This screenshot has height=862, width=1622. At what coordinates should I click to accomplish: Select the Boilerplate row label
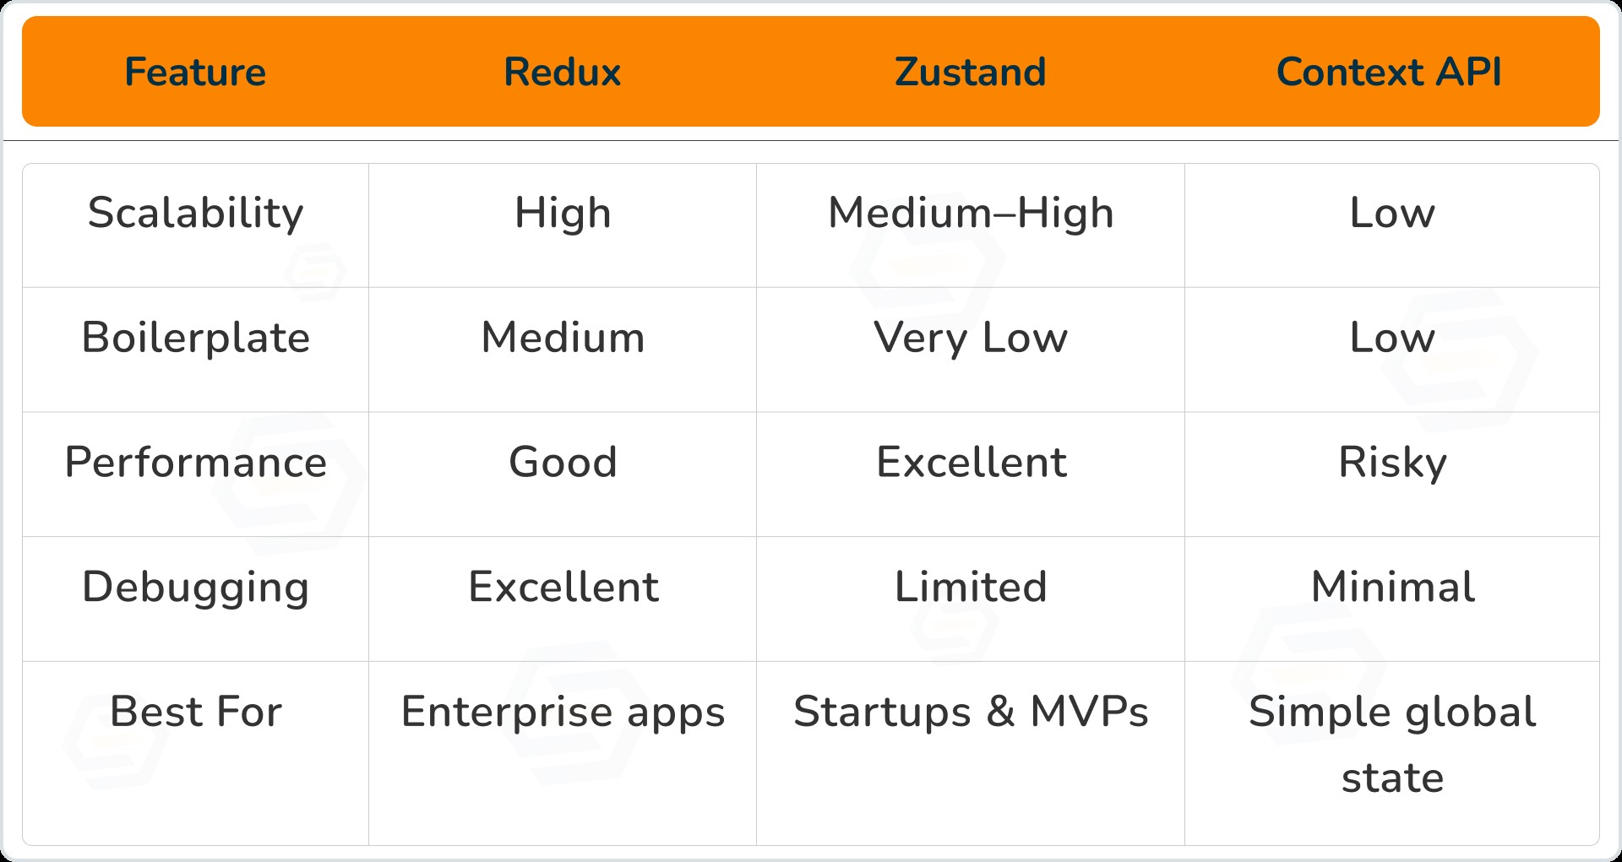[195, 338]
